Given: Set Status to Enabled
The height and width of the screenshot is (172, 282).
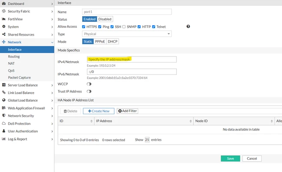Looking at the screenshot, I should click(90, 19).
